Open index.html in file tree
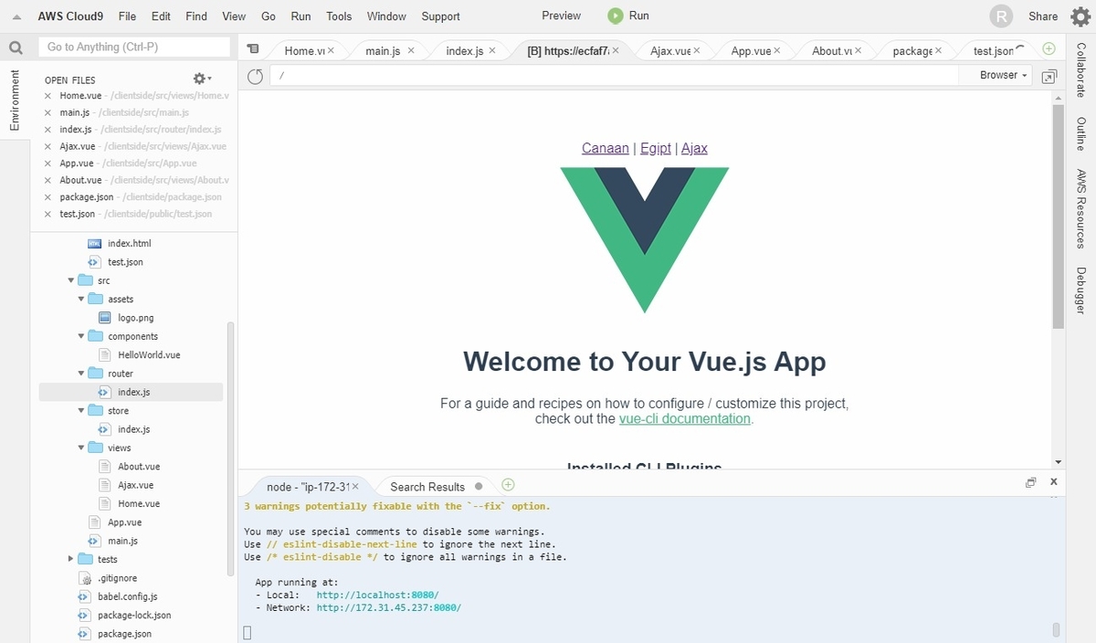1096x643 pixels. [x=129, y=243]
